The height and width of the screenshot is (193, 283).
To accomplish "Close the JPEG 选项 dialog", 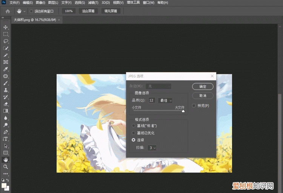I will click(x=212, y=76).
